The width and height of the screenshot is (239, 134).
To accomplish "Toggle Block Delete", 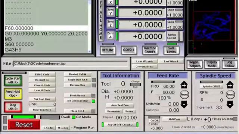I will click(x=78, y=95).
